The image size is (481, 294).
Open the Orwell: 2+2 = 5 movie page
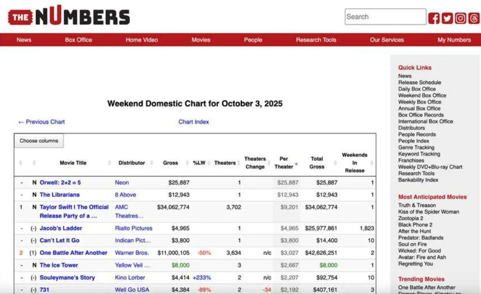click(60, 183)
